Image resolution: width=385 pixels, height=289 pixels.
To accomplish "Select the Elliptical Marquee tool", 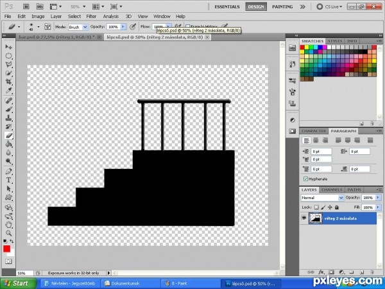I will 8,56.
